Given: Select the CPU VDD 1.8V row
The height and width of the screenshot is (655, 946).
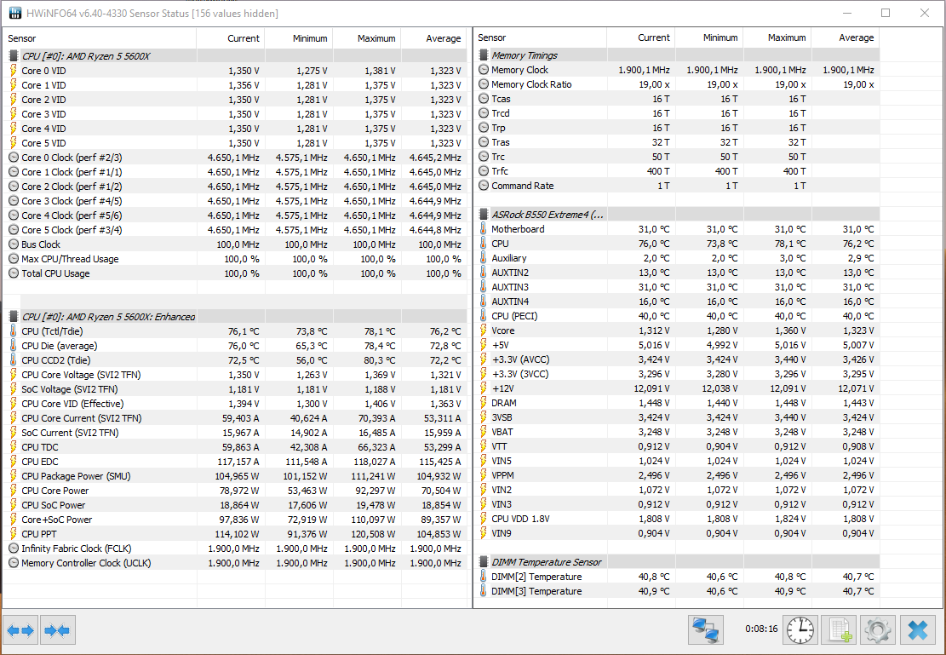Looking at the screenshot, I should [x=676, y=520].
